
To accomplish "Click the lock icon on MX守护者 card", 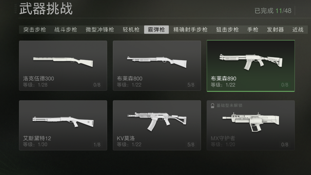I will point(213,106).
